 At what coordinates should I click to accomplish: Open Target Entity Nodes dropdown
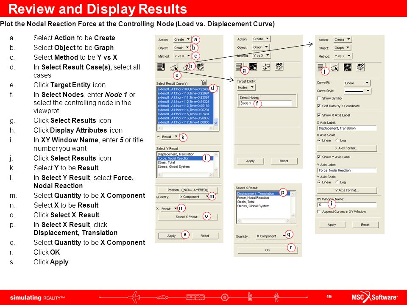coord(246,87)
